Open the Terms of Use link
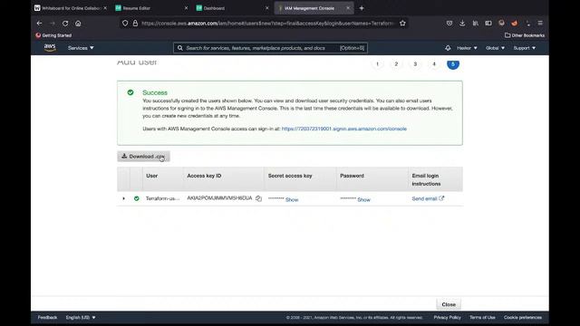580x326 pixels. tap(482, 318)
